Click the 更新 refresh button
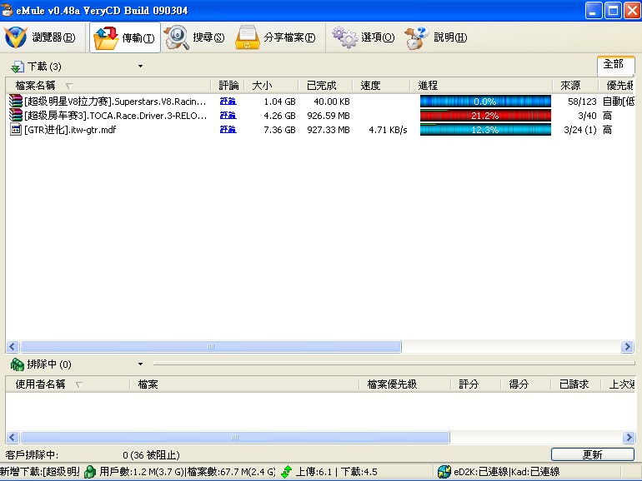 [591, 454]
